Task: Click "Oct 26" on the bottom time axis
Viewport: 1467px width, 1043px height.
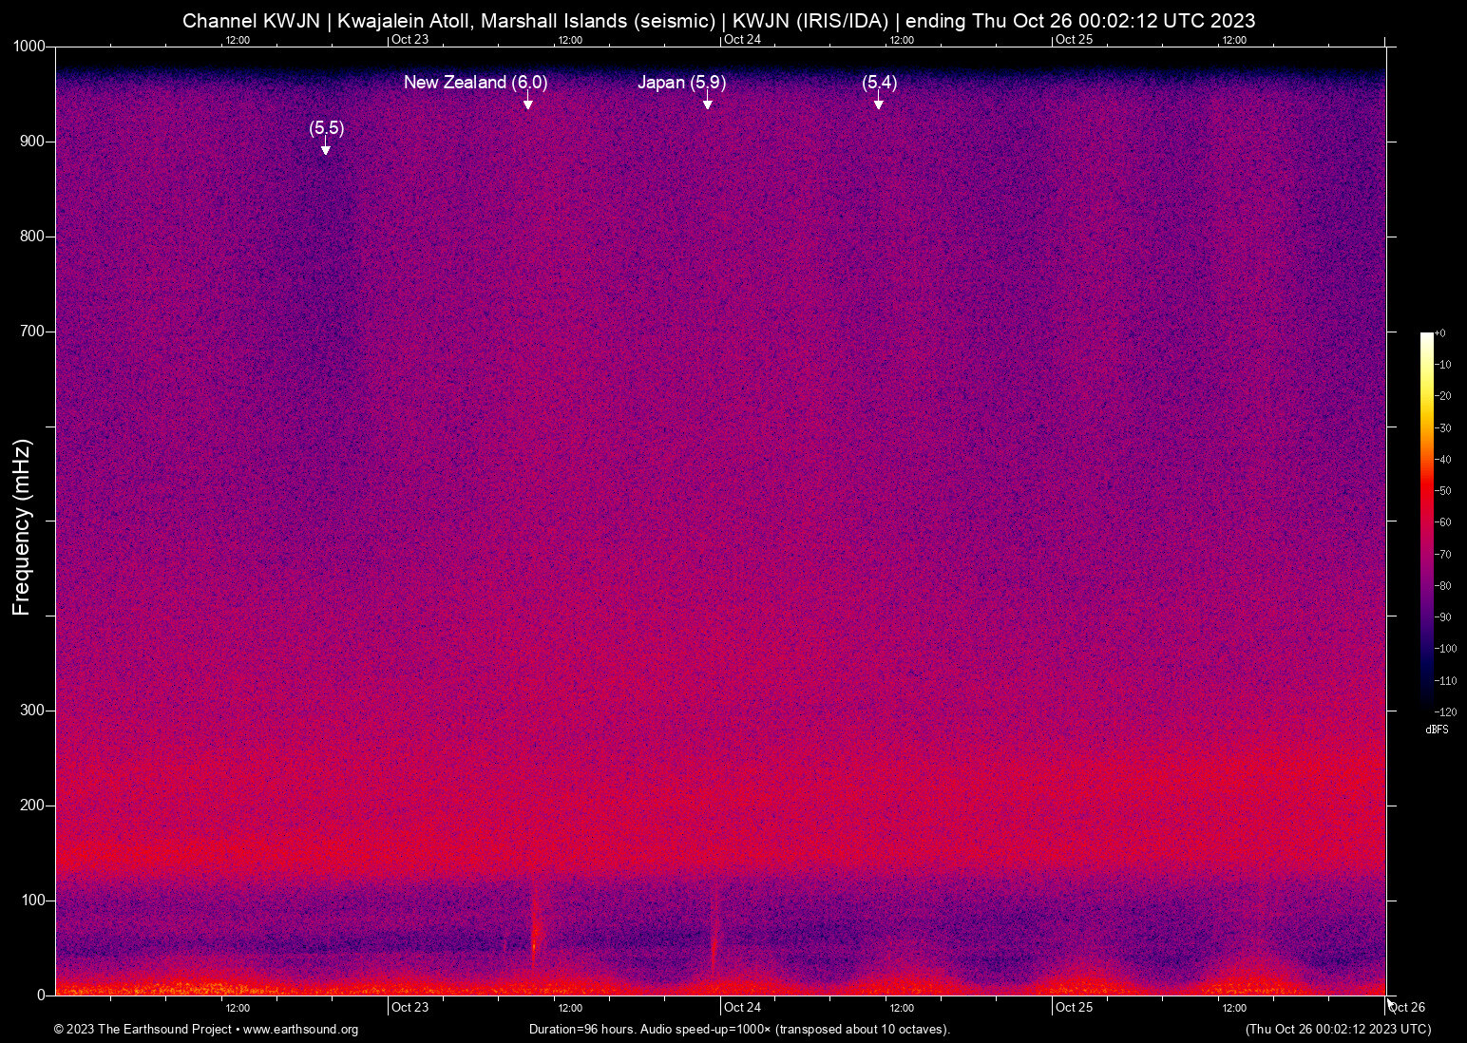Action: point(1407,1008)
